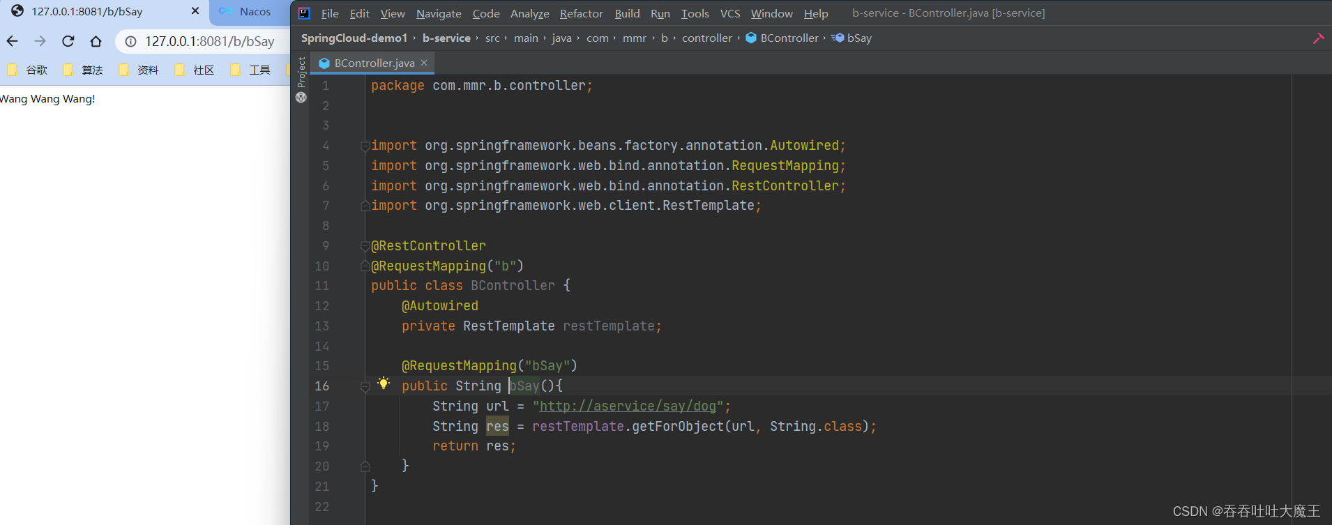Open the File menu
Screen dimensions: 1332x525
click(x=330, y=14)
